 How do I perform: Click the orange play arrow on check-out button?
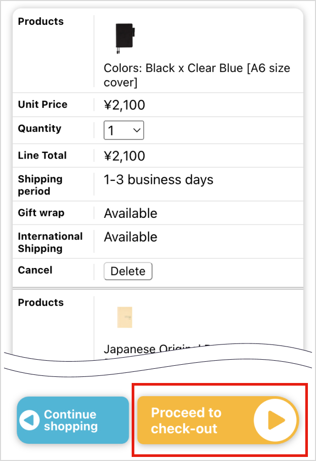pyautogui.click(x=275, y=420)
